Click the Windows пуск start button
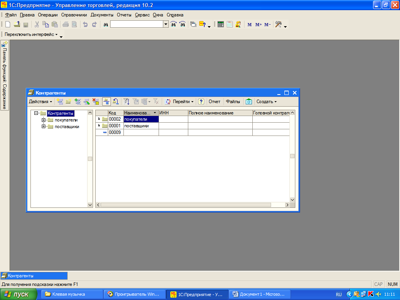 pyautogui.click(x=18, y=295)
